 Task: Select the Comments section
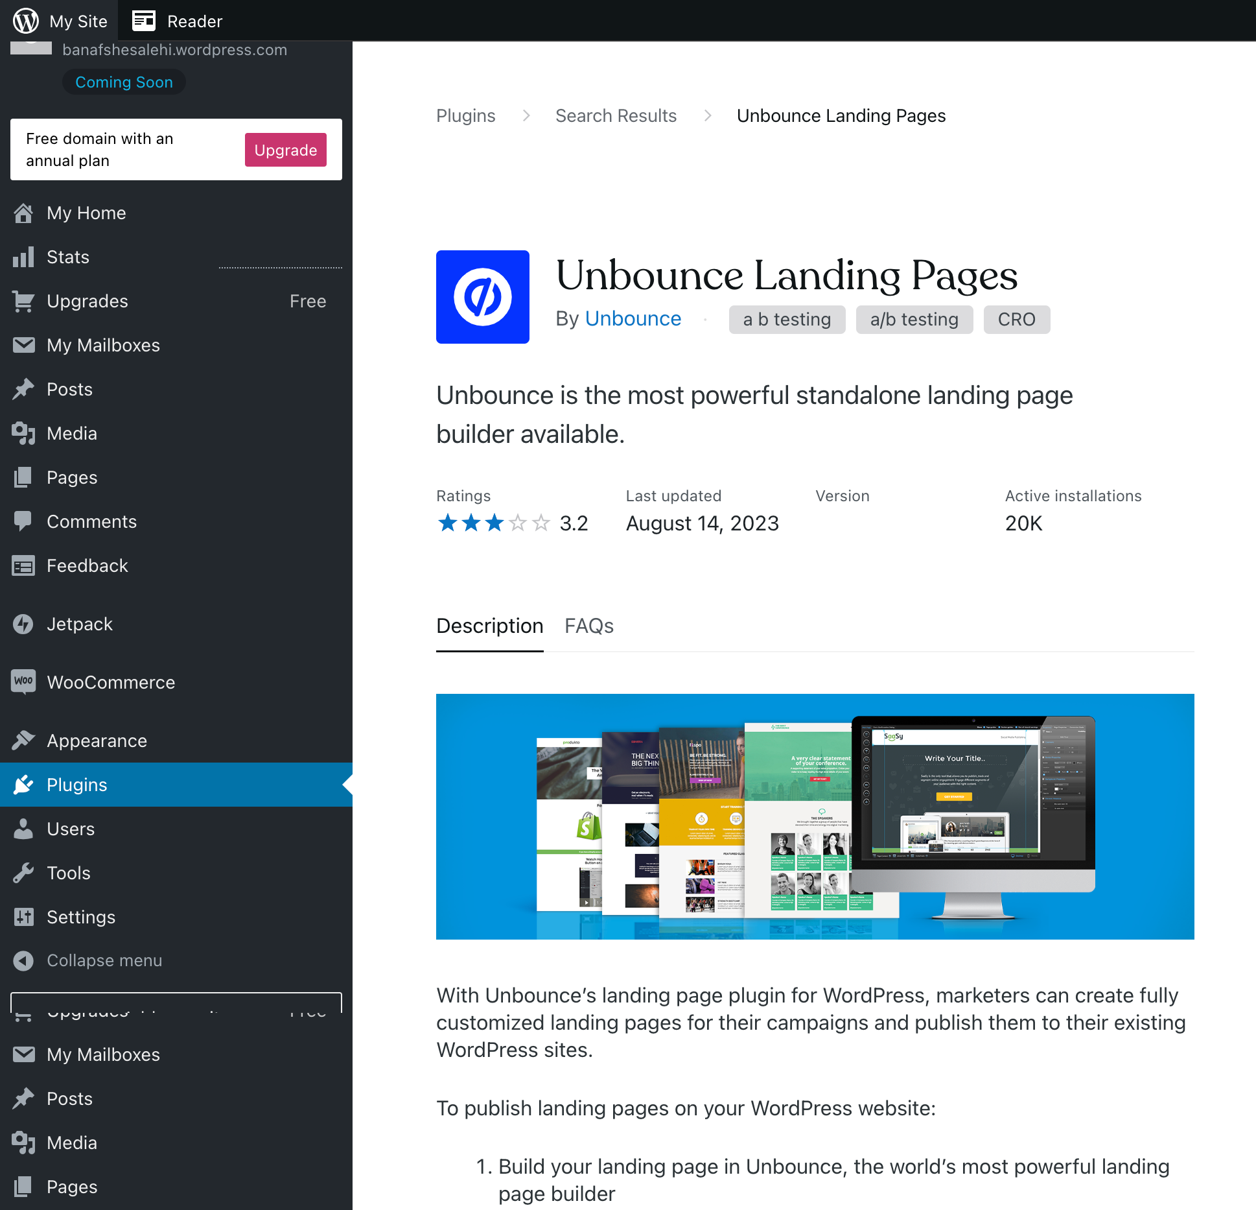(91, 521)
